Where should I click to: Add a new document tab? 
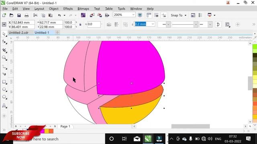pos(57,32)
